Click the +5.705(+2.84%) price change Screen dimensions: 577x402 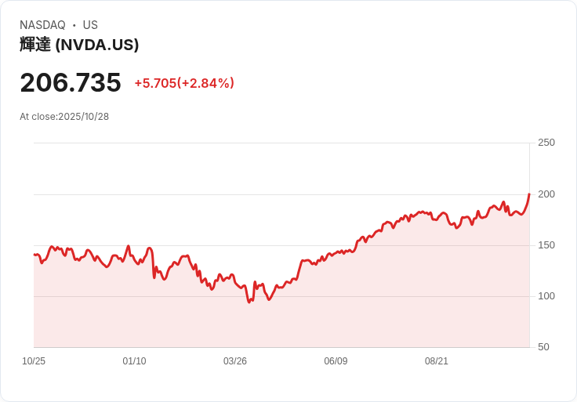point(184,83)
